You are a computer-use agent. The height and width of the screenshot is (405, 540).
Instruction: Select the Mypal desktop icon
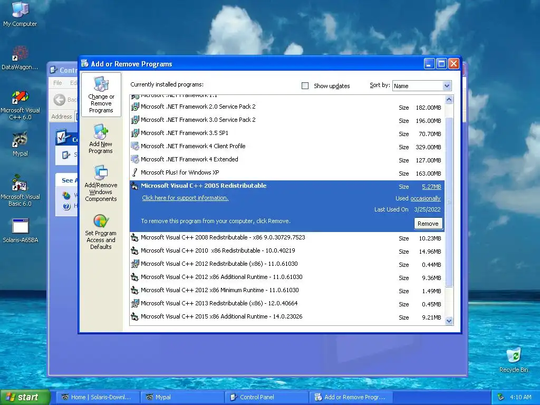tap(20, 143)
